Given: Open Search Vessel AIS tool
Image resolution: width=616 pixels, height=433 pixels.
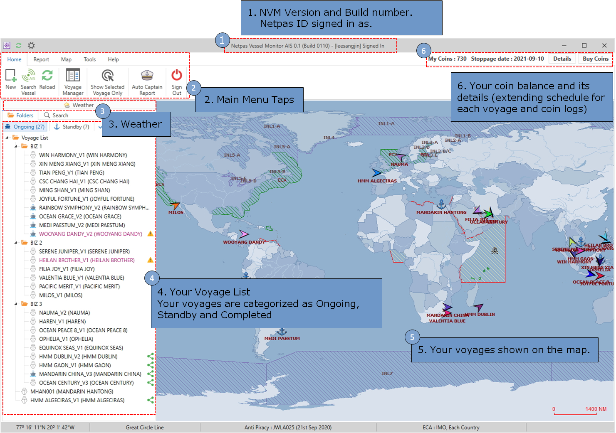Looking at the screenshot, I should pos(28,82).
